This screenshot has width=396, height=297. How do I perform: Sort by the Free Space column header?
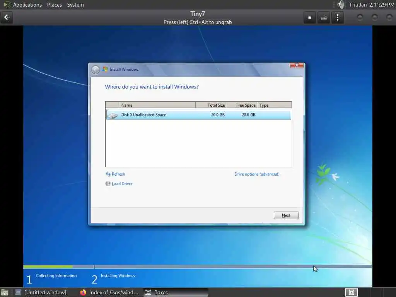coord(242,105)
